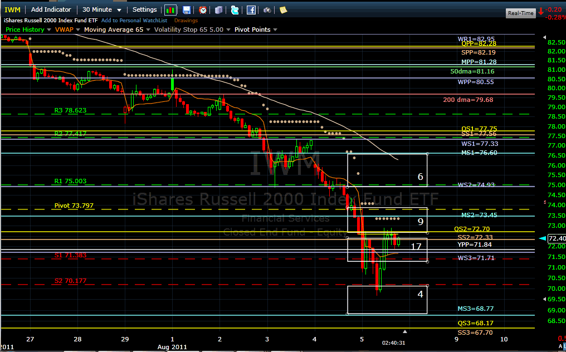Click the countdown timer 02:40:31
Viewport: 566px width, 352px height.
coord(393,343)
